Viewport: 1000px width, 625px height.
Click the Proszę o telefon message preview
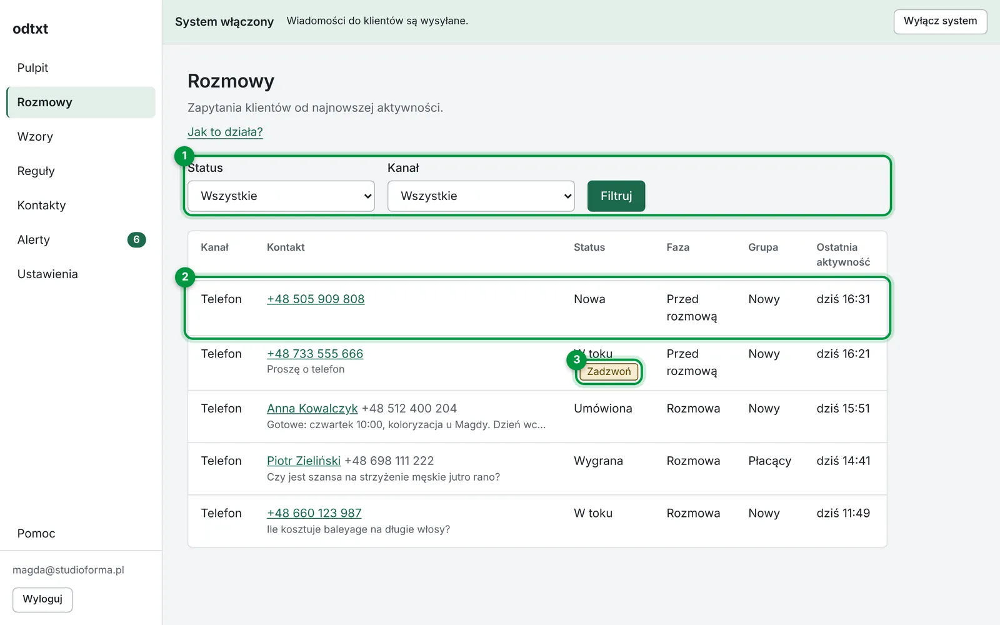pyautogui.click(x=306, y=369)
